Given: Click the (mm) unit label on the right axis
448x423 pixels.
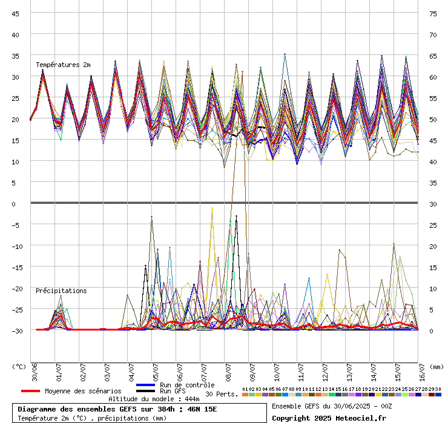Looking at the screenshot, I should click(x=434, y=366).
